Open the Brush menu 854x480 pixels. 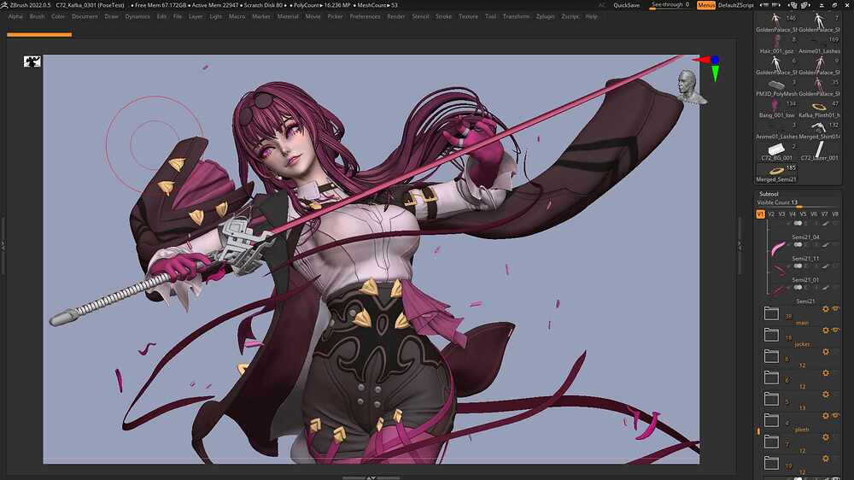pyautogui.click(x=37, y=16)
